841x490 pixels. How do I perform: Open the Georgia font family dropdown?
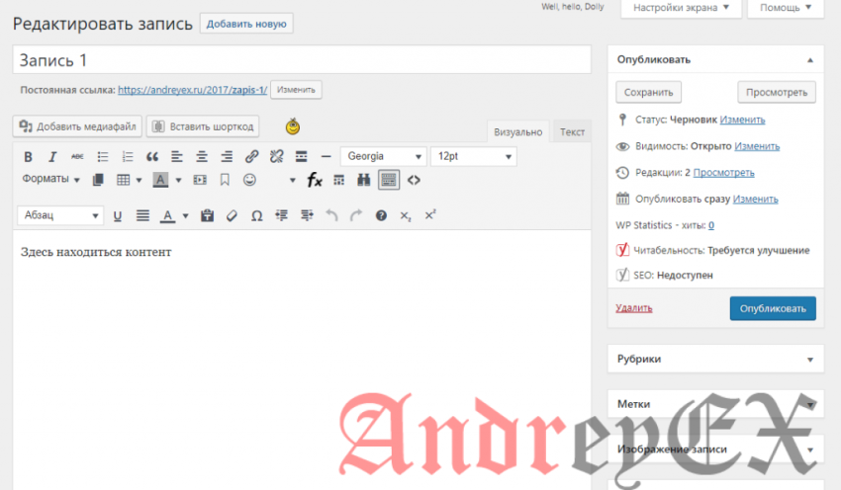(384, 156)
